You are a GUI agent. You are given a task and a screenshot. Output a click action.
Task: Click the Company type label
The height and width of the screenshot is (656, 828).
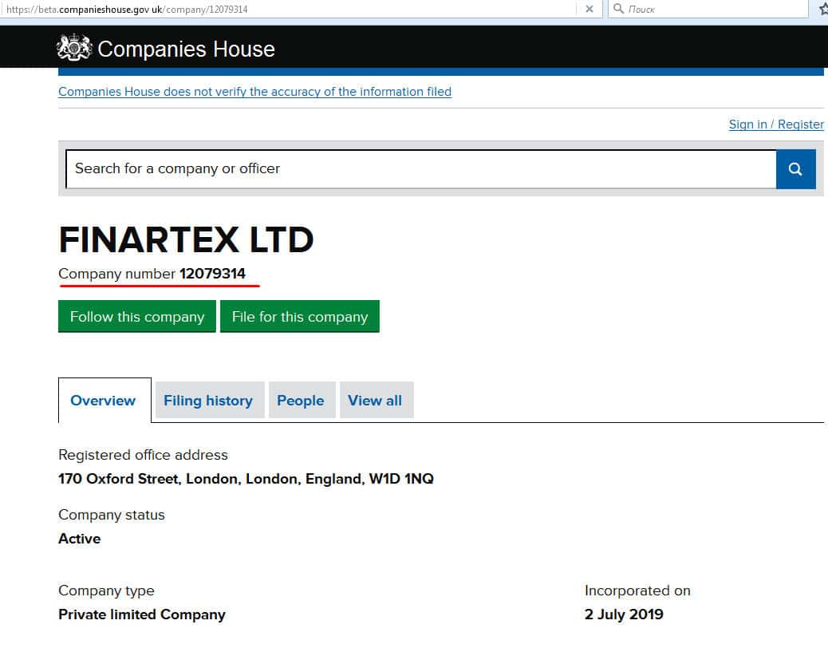coord(106,591)
